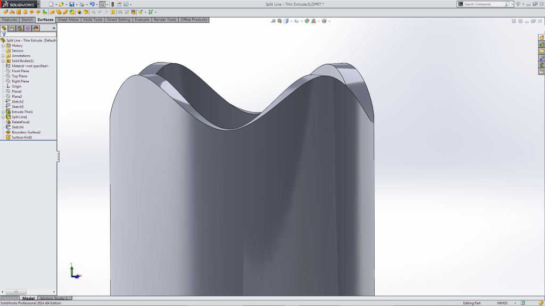Open the Options icon in main toolbar
The image size is (545, 306).
click(126, 4)
